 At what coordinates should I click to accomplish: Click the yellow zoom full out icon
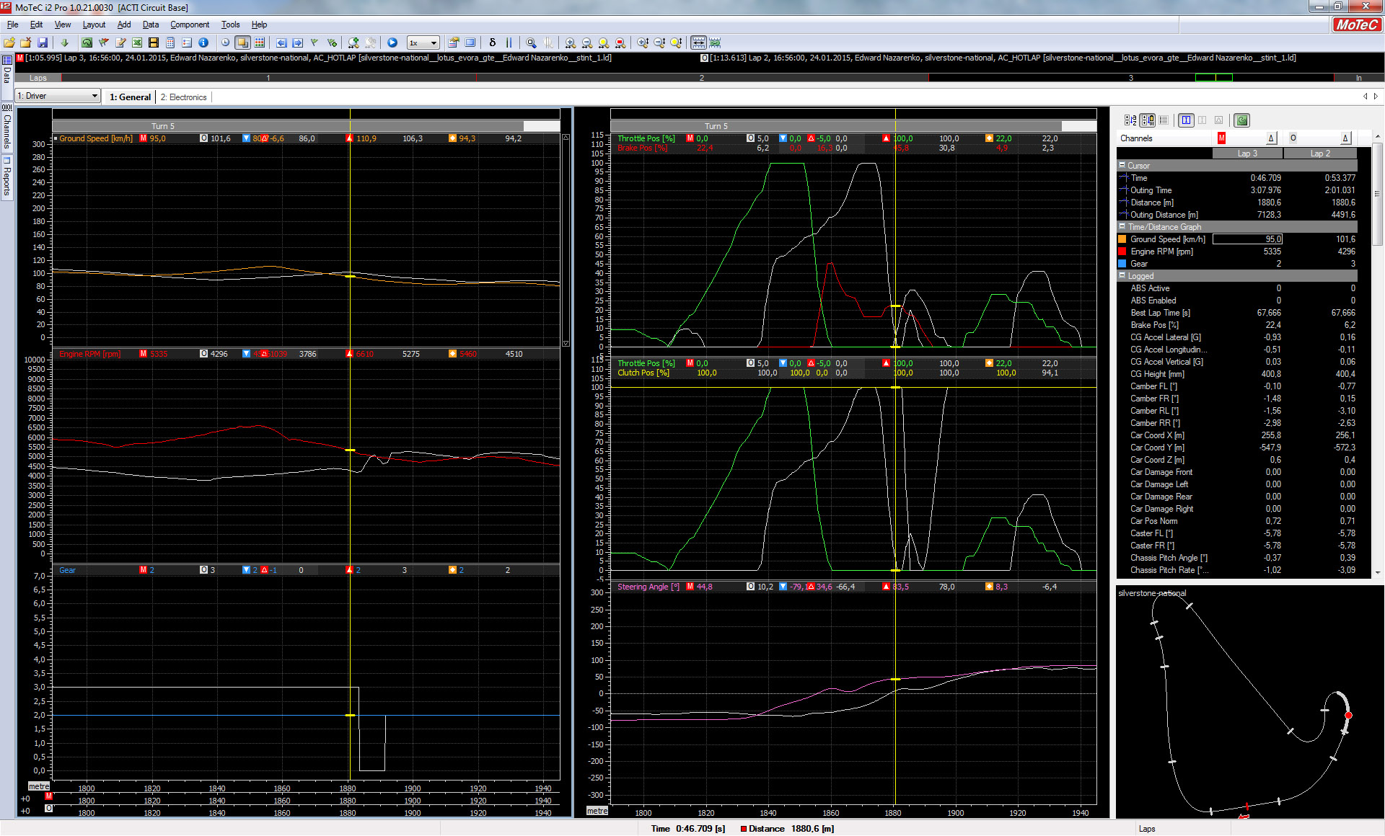coord(604,43)
